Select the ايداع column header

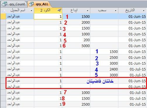(x=76, y=10)
